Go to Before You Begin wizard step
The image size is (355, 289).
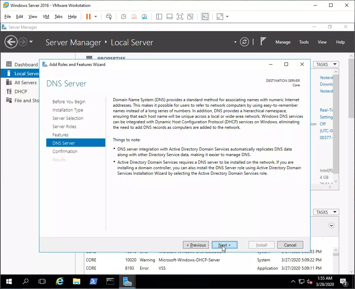(x=69, y=102)
